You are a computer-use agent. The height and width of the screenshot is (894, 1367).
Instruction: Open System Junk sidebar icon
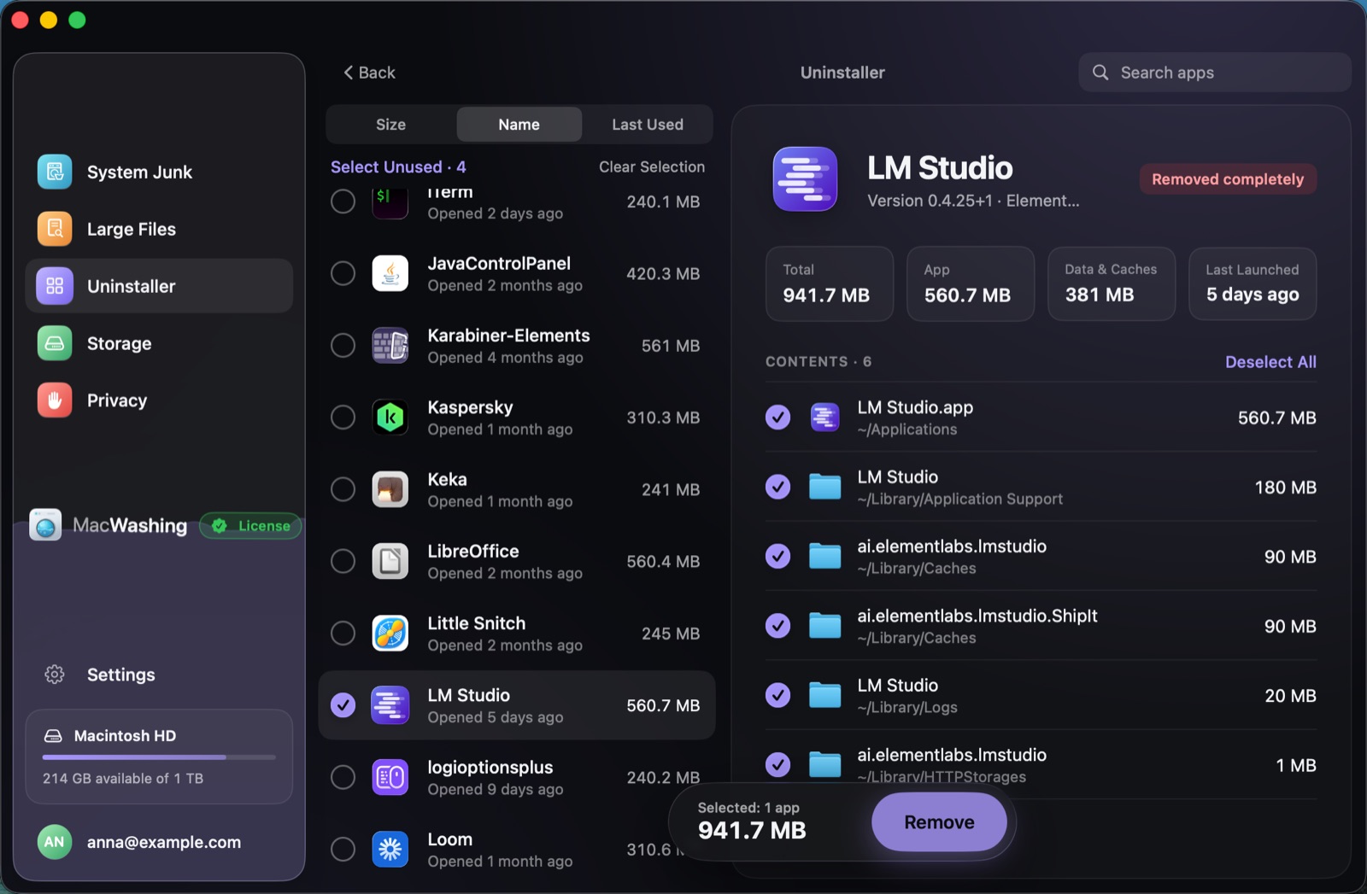point(55,172)
